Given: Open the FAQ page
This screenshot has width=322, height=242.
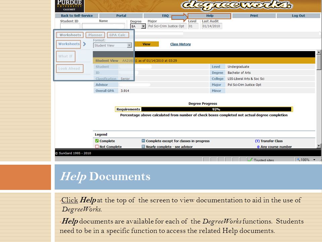Looking at the screenshot, I should tap(165, 16).
